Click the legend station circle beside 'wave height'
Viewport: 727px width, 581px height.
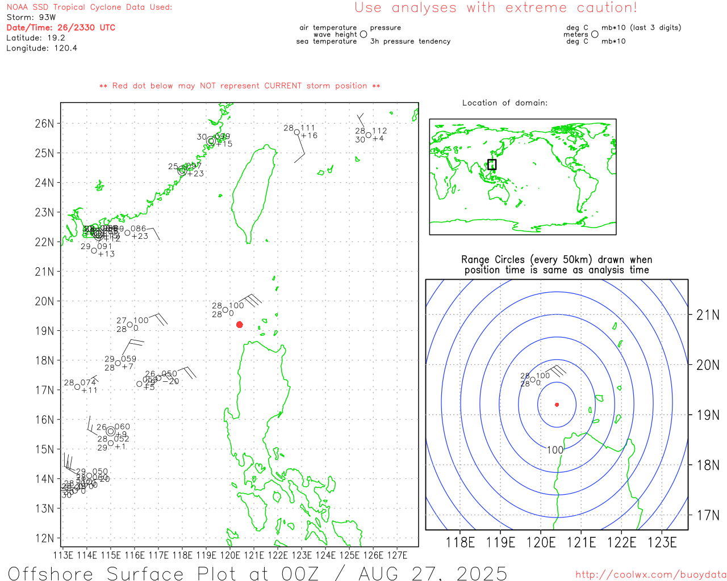point(363,34)
